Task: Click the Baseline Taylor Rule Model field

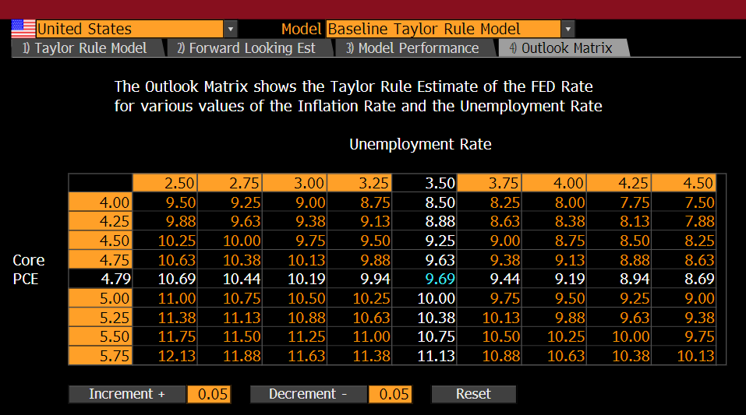Action: click(444, 29)
